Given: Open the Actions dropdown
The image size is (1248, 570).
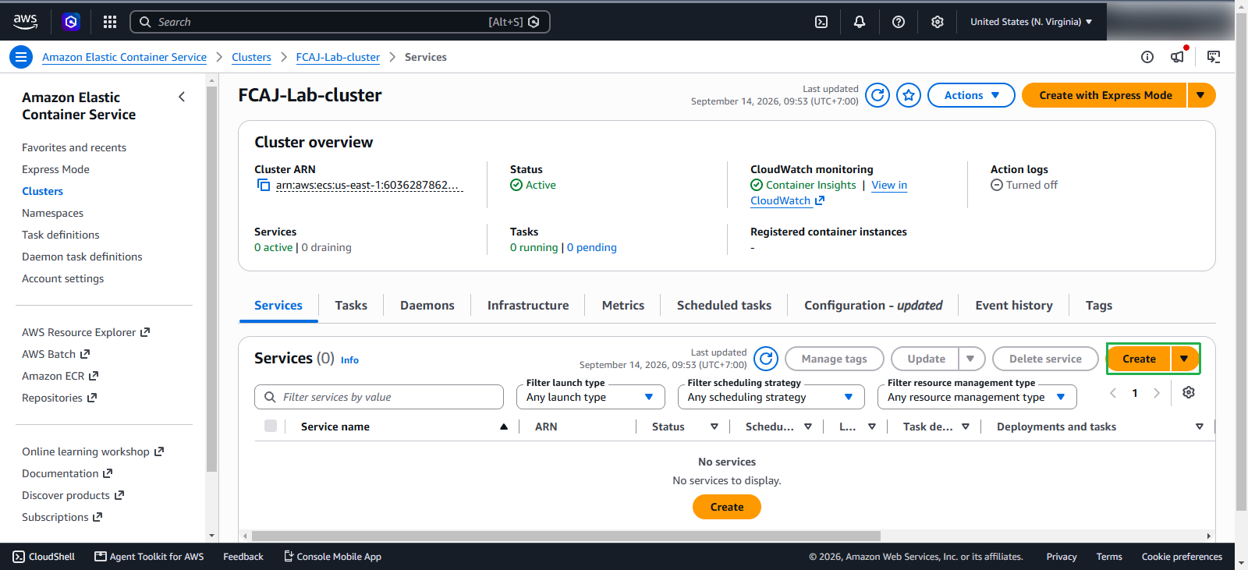Looking at the screenshot, I should (x=971, y=95).
